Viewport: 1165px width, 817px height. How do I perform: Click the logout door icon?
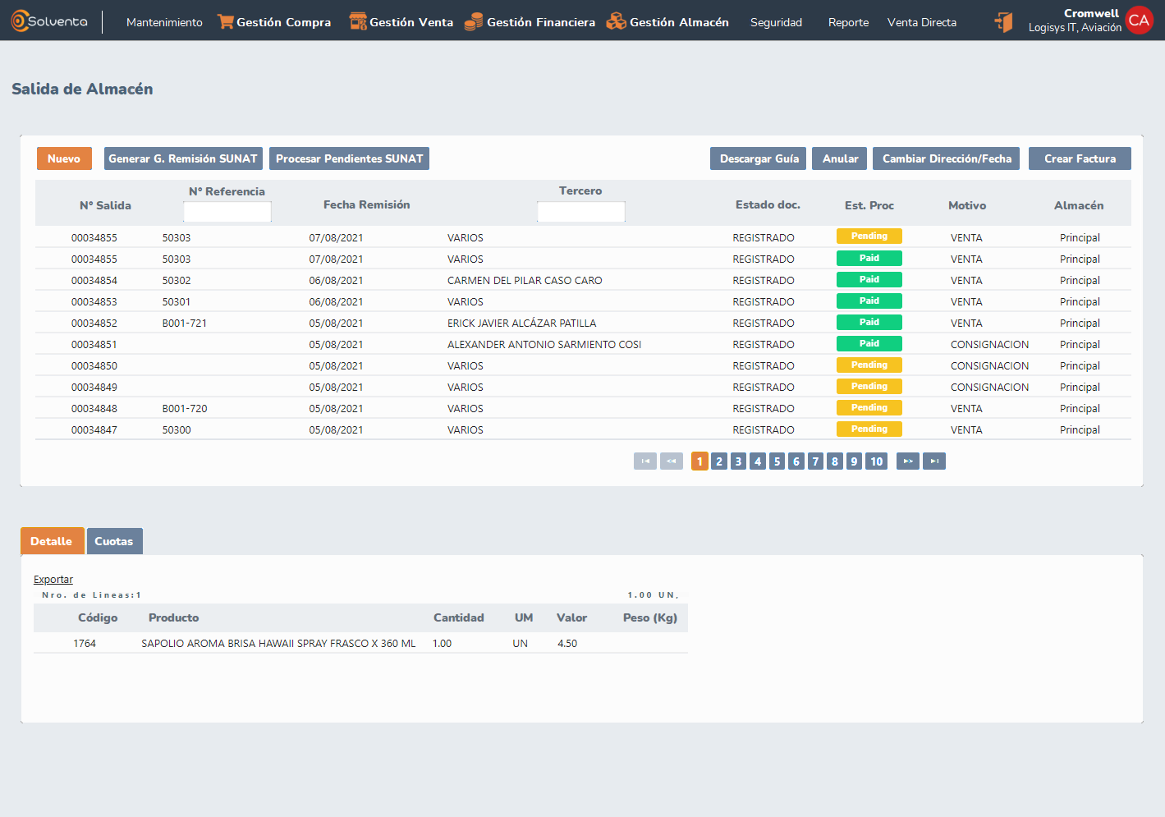tap(1003, 22)
